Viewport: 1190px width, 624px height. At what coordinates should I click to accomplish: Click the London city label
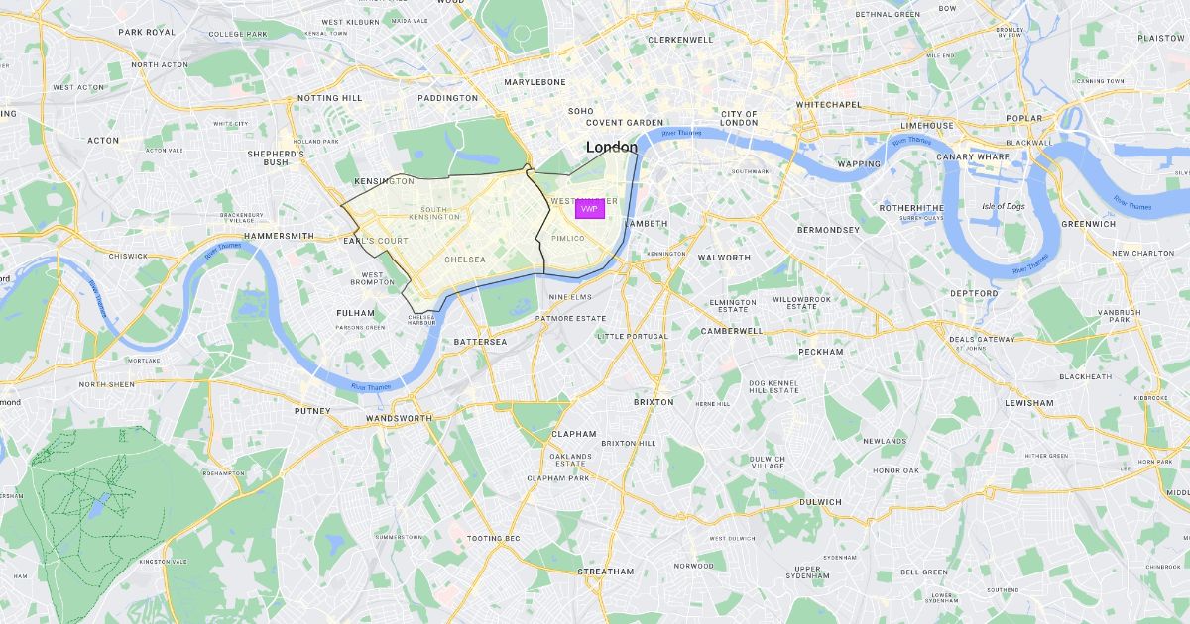click(612, 147)
